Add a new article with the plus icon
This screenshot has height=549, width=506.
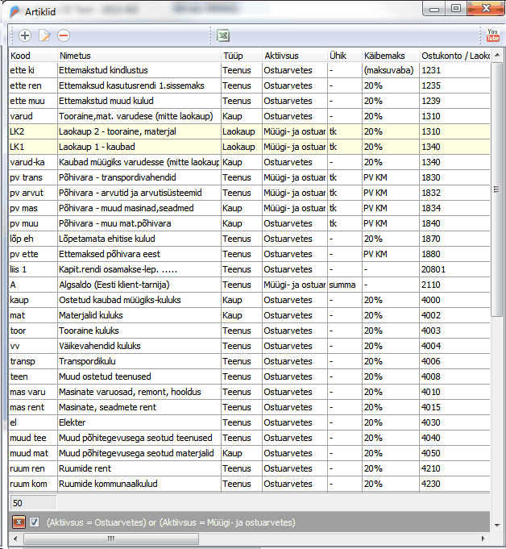25,35
